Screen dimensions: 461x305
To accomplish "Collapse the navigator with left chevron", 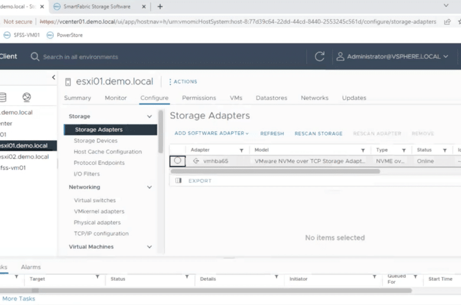I will pos(54,77).
